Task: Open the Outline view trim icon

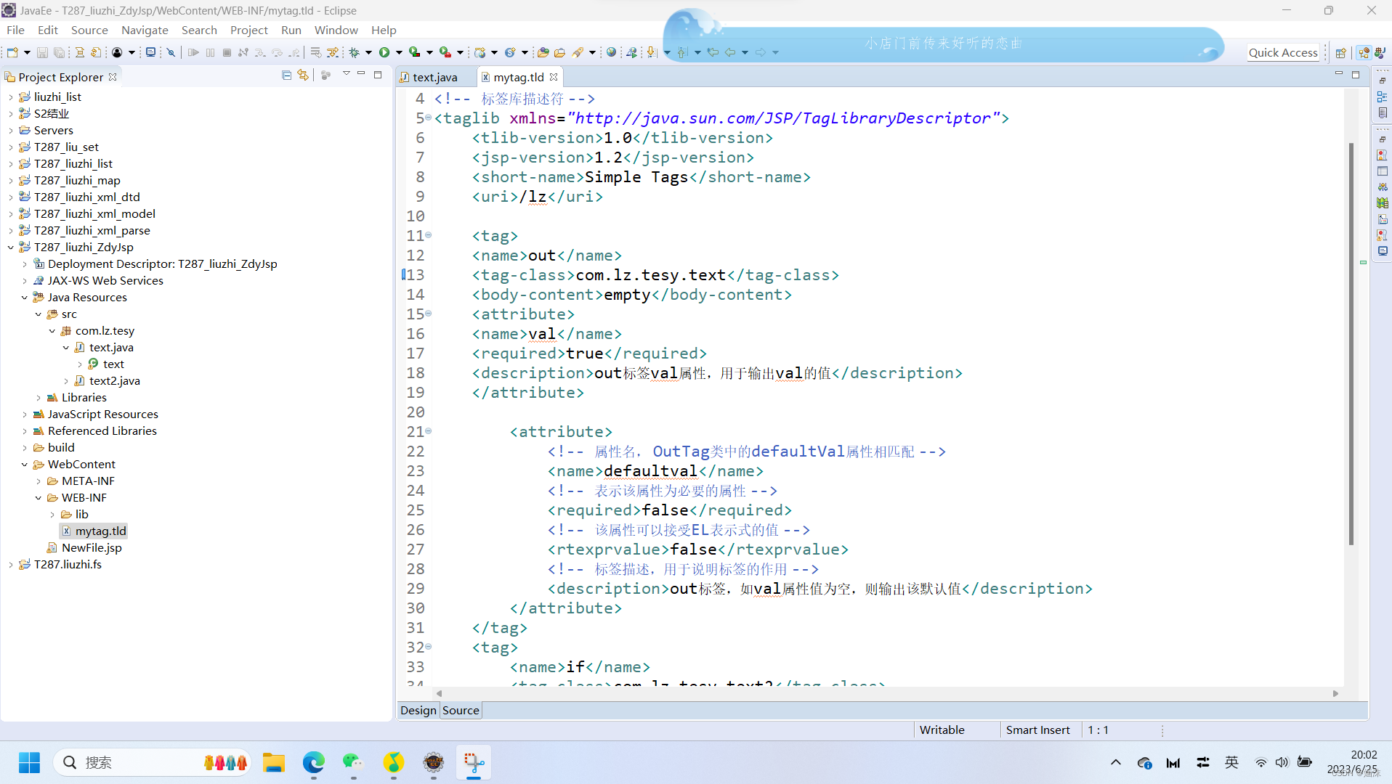Action: pos(1383,97)
